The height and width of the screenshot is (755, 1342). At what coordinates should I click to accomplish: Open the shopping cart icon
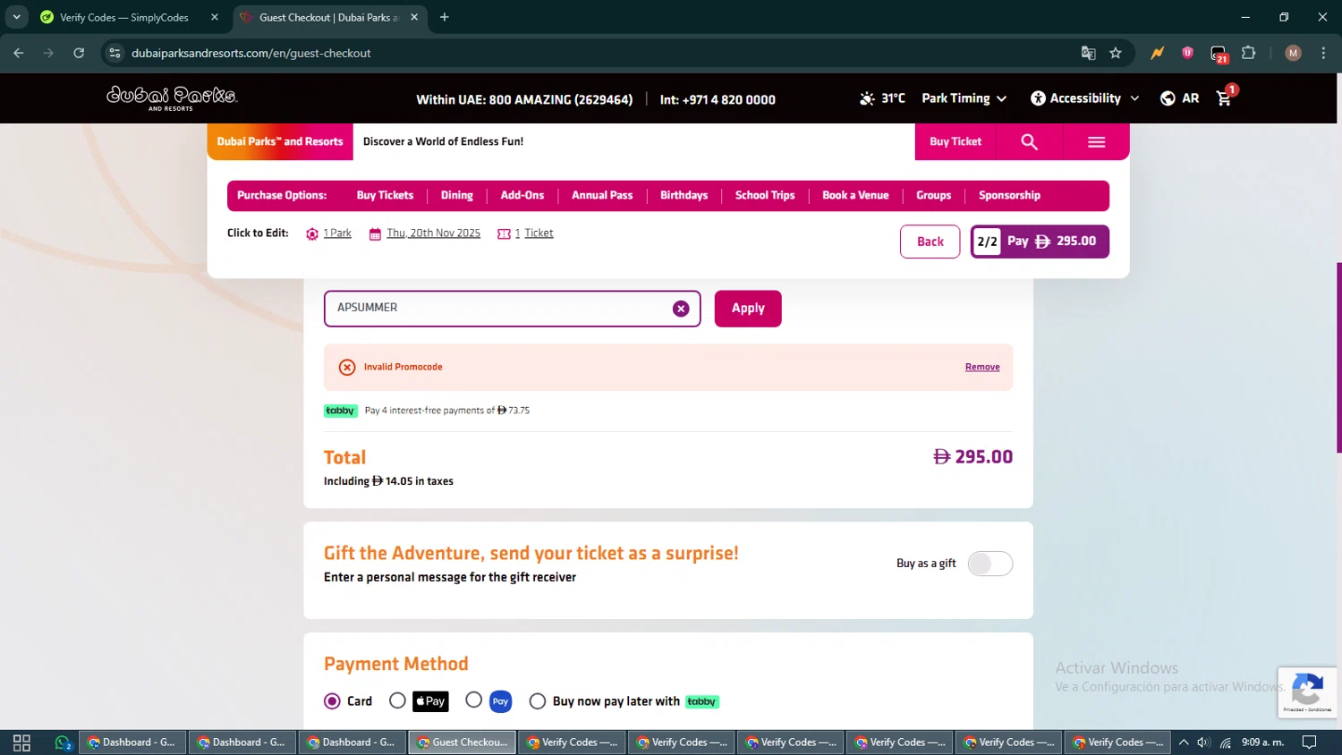(x=1224, y=98)
